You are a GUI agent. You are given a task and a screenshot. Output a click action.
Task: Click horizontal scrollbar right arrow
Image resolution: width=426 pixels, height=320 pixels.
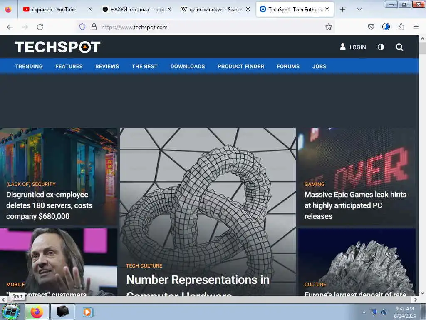click(x=416, y=300)
